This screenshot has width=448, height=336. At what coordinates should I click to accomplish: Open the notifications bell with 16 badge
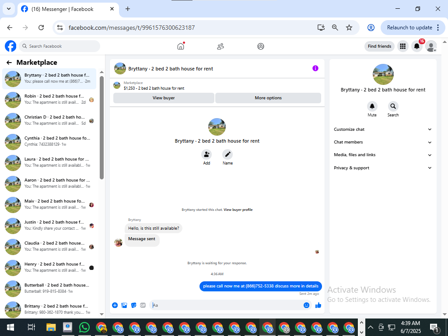(x=417, y=46)
